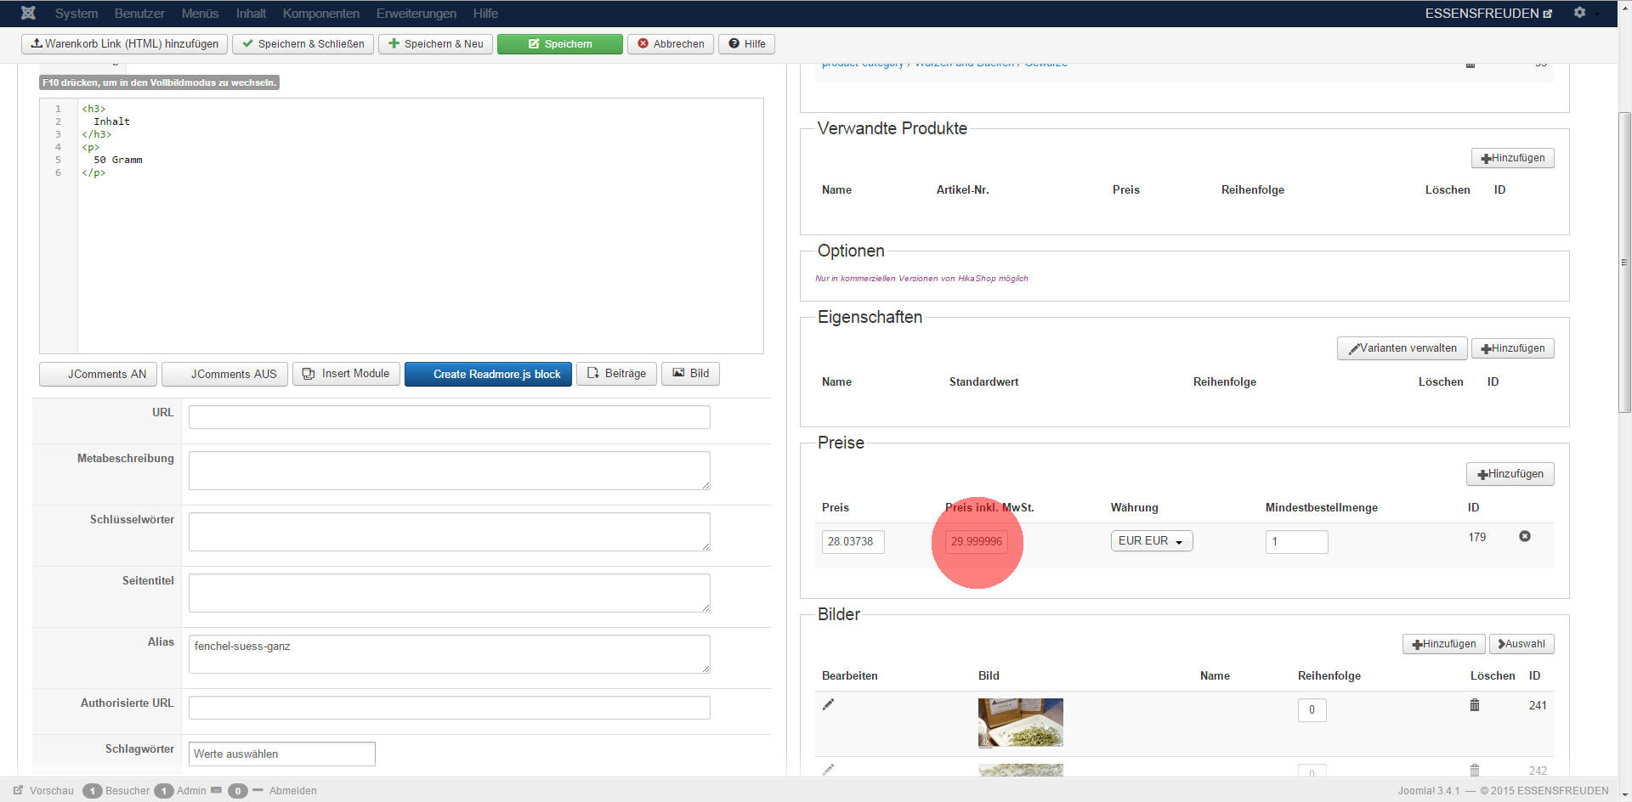This screenshot has width=1632, height=802.
Task: Focus the Preis inkl. MwSt. field
Action: coord(976,542)
